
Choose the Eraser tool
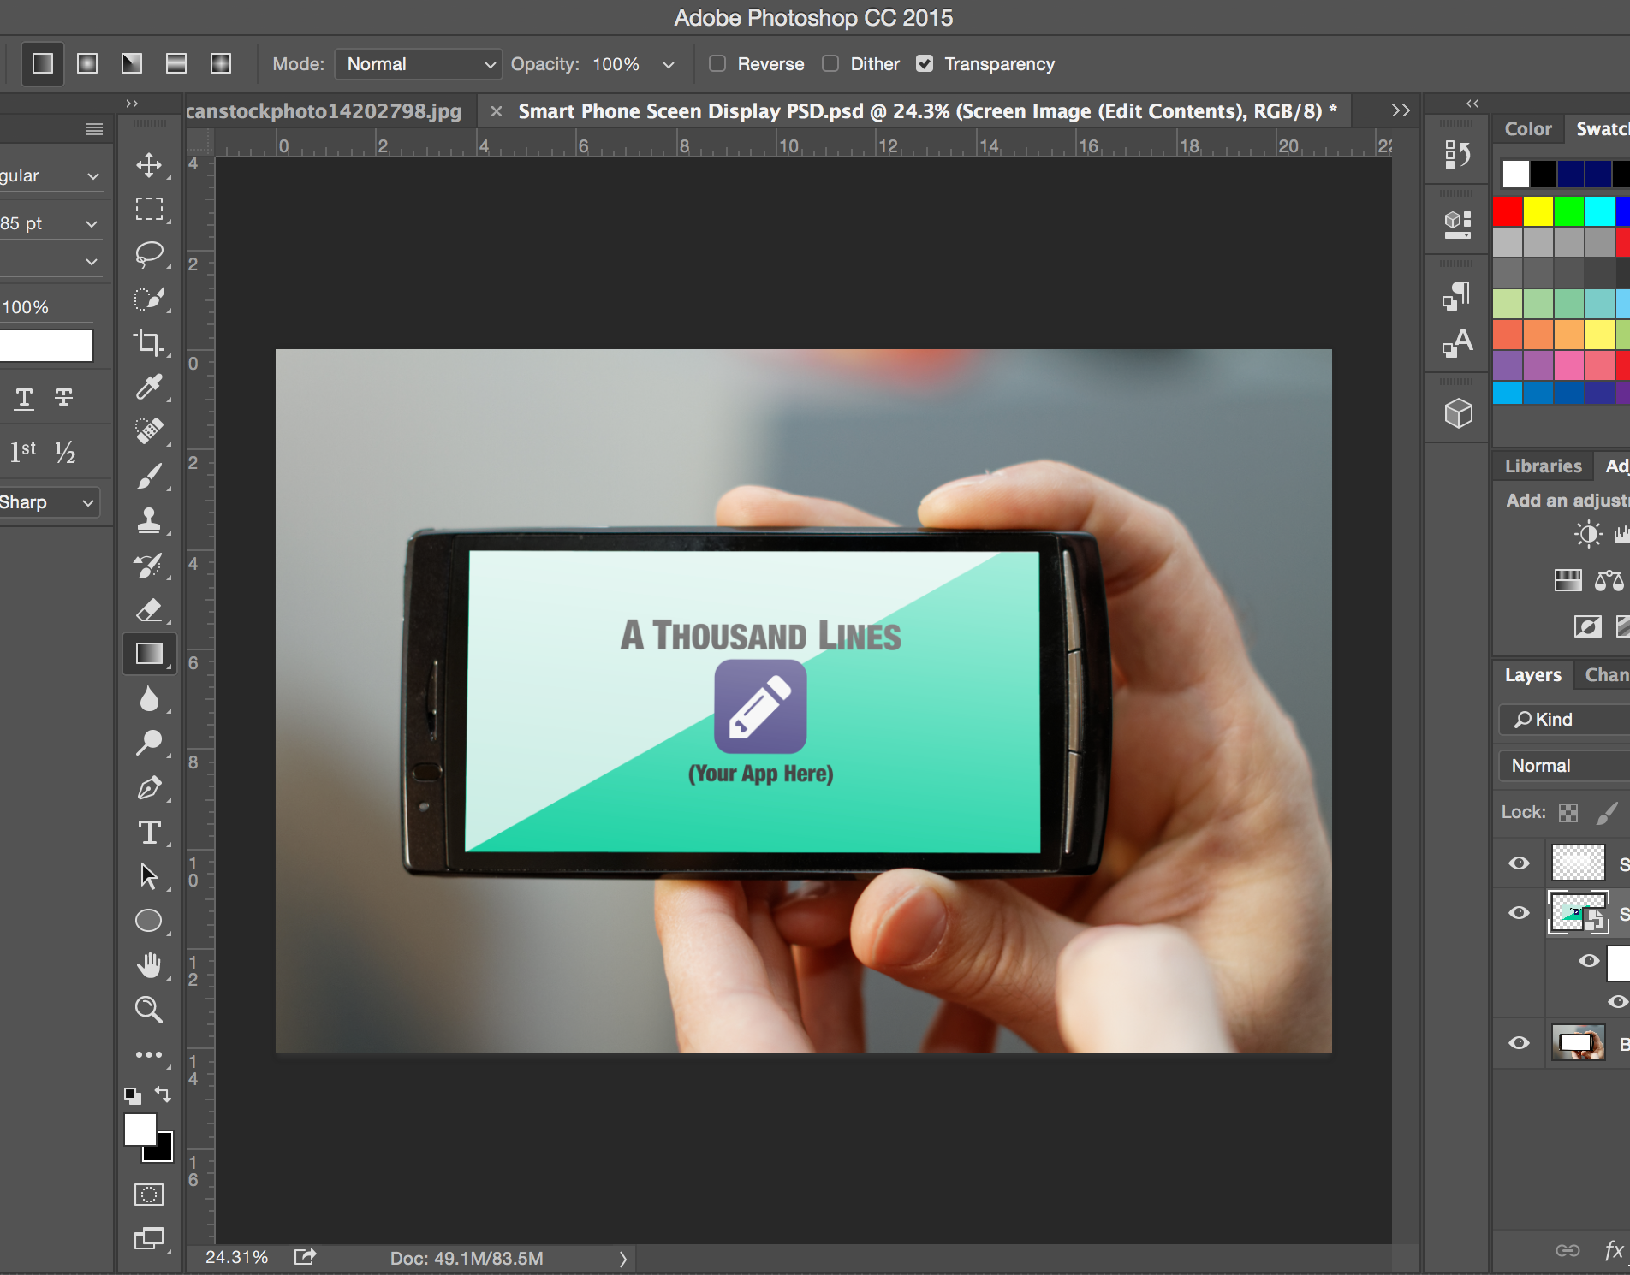tap(149, 610)
